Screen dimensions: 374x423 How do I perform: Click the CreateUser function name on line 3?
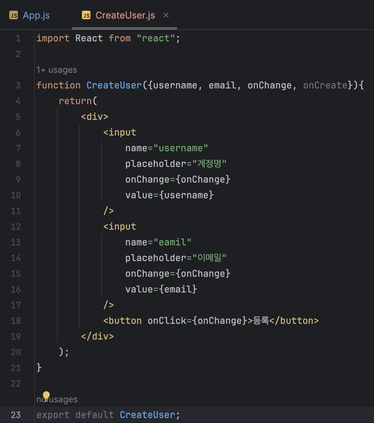114,86
